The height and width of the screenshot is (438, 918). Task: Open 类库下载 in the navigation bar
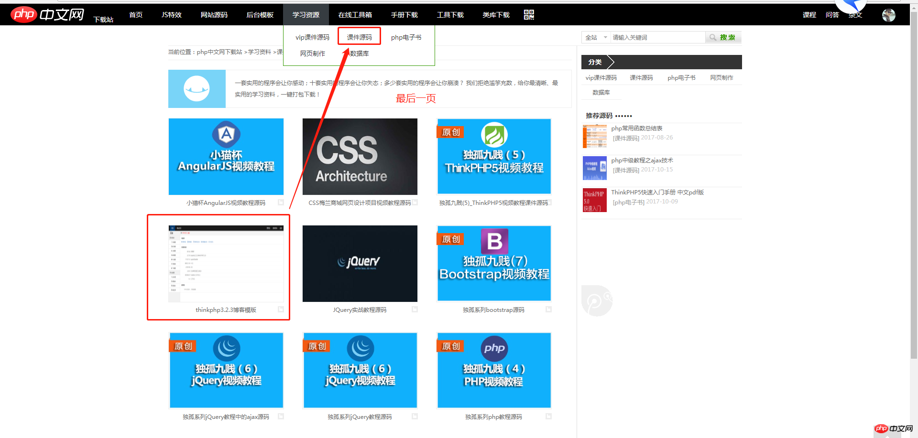[x=496, y=15]
